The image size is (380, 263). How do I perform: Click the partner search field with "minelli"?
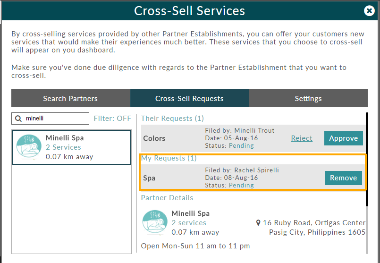click(50, 119)
